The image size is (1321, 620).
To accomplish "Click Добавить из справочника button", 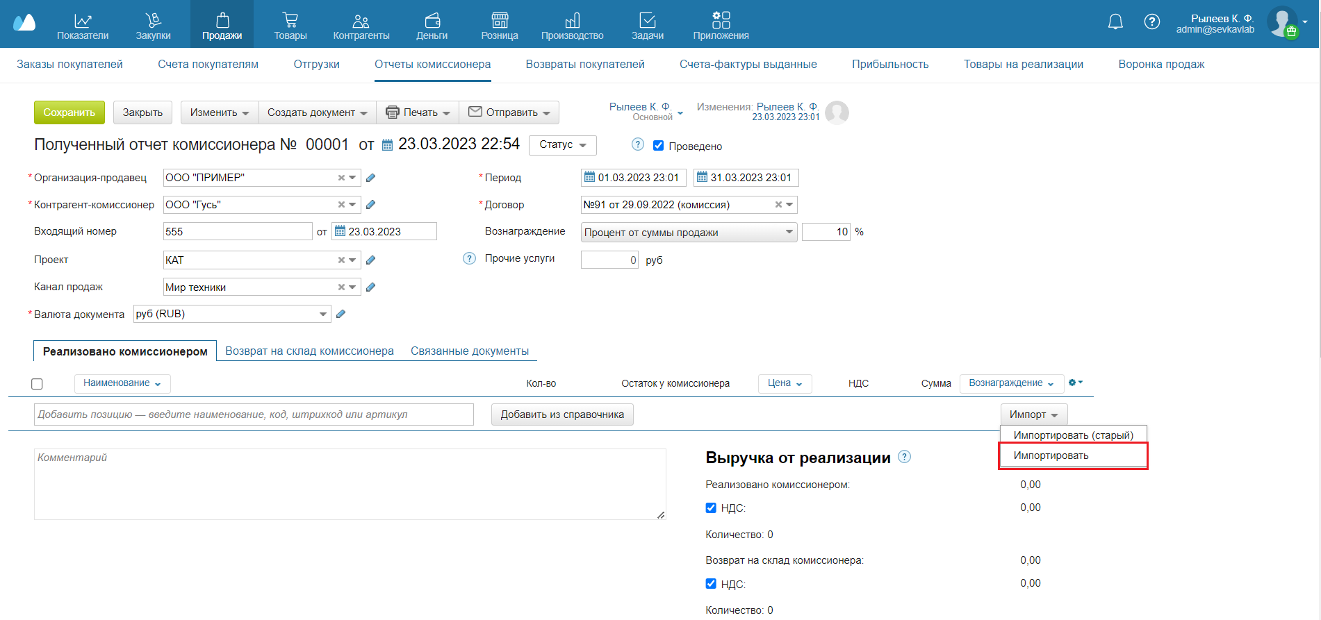I will pyautogui.click(x=561, y=414).
